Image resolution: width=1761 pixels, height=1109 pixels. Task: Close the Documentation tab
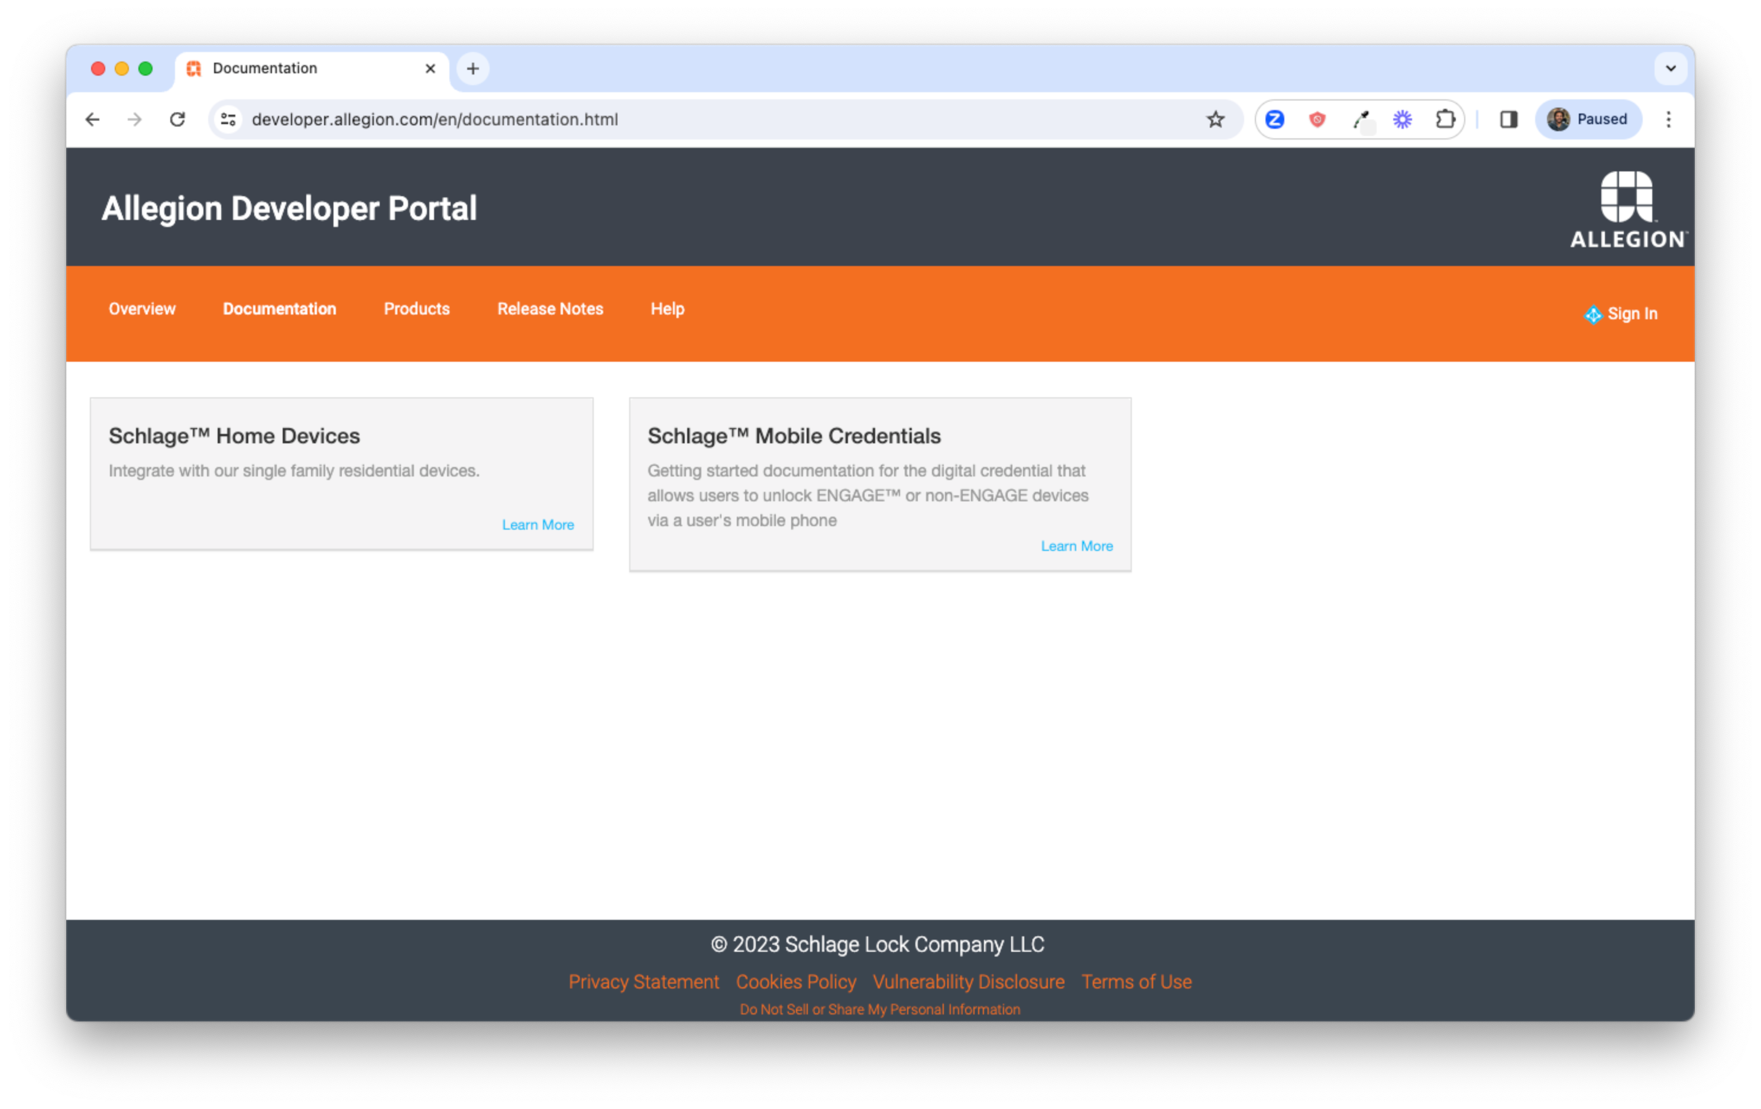[x=430, y=69]
